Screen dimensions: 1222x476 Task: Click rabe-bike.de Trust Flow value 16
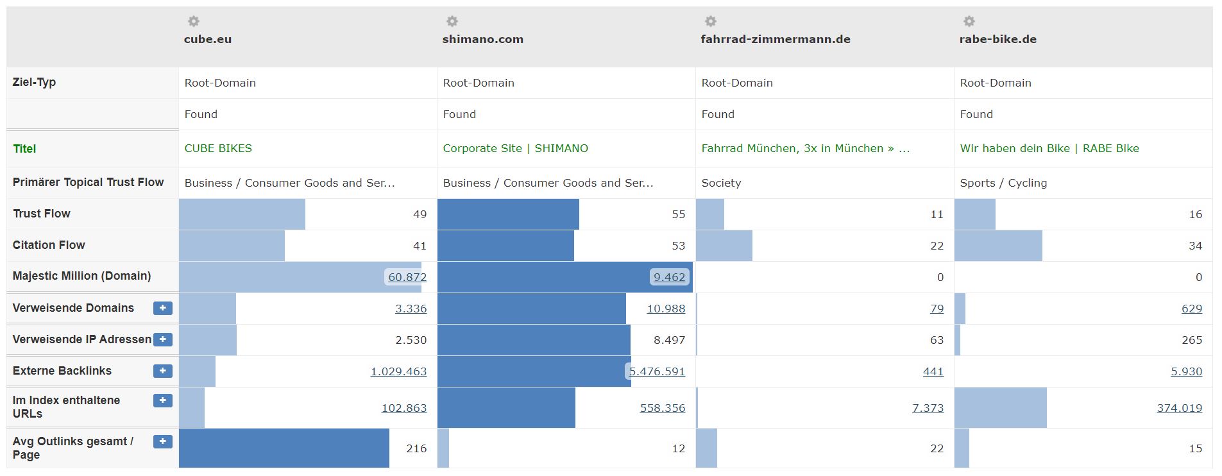[1196, 214]
